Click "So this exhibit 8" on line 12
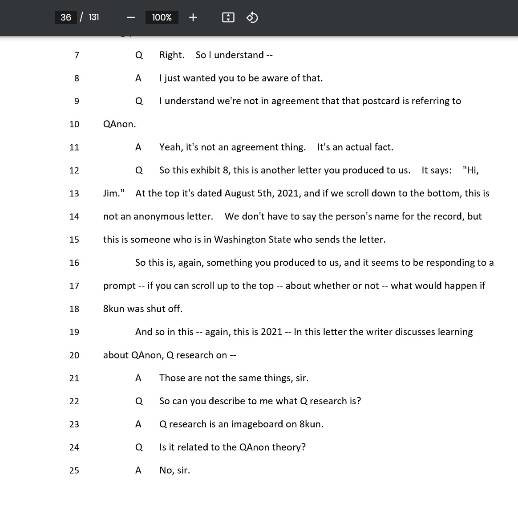Image resolution: width=518 pixels, height=516 pixels. [195, 170]
